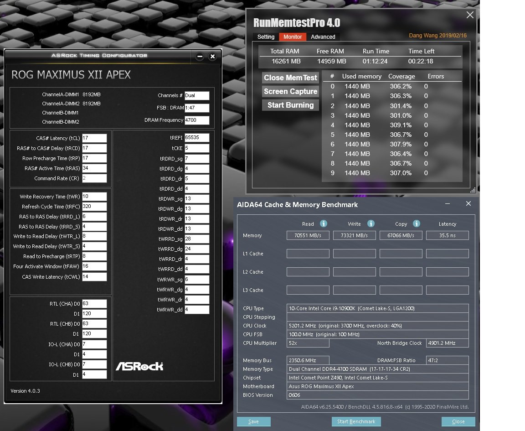Click the Time Left value 00:22:18
The height and width of the screenshot is (431, 525).
coord(421,61)
